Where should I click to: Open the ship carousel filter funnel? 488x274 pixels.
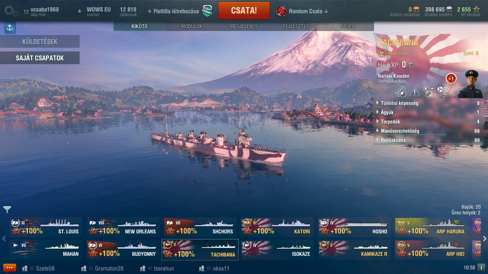point(7,210)
